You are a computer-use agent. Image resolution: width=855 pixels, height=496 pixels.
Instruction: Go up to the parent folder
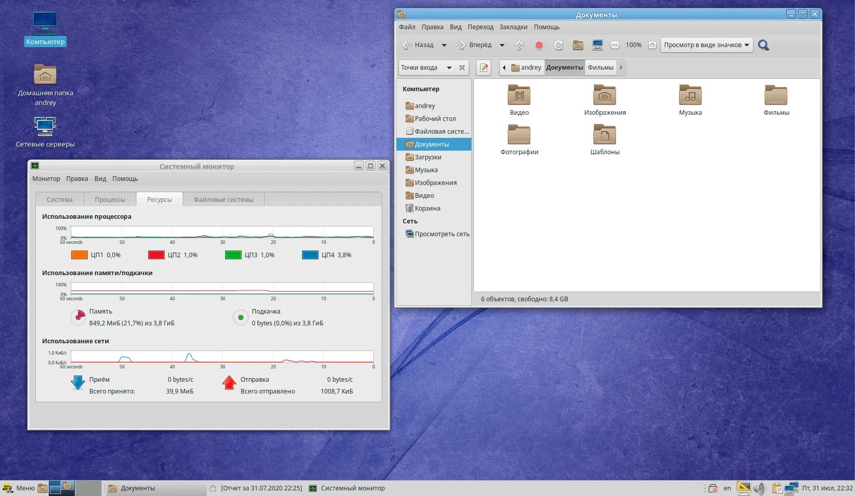pyautogui.click(x=519, y=45)
